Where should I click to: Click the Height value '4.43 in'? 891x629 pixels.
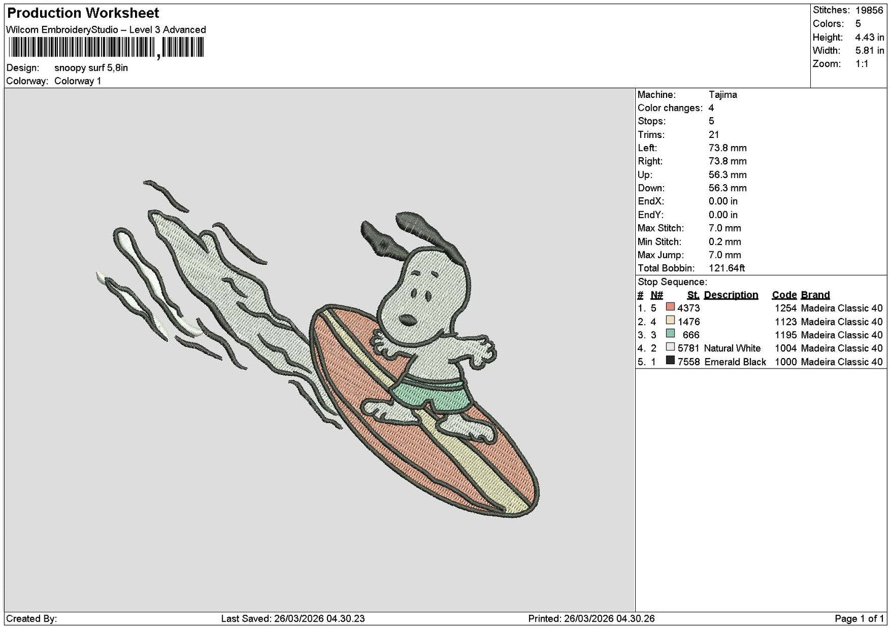click(x=869, y=38)
